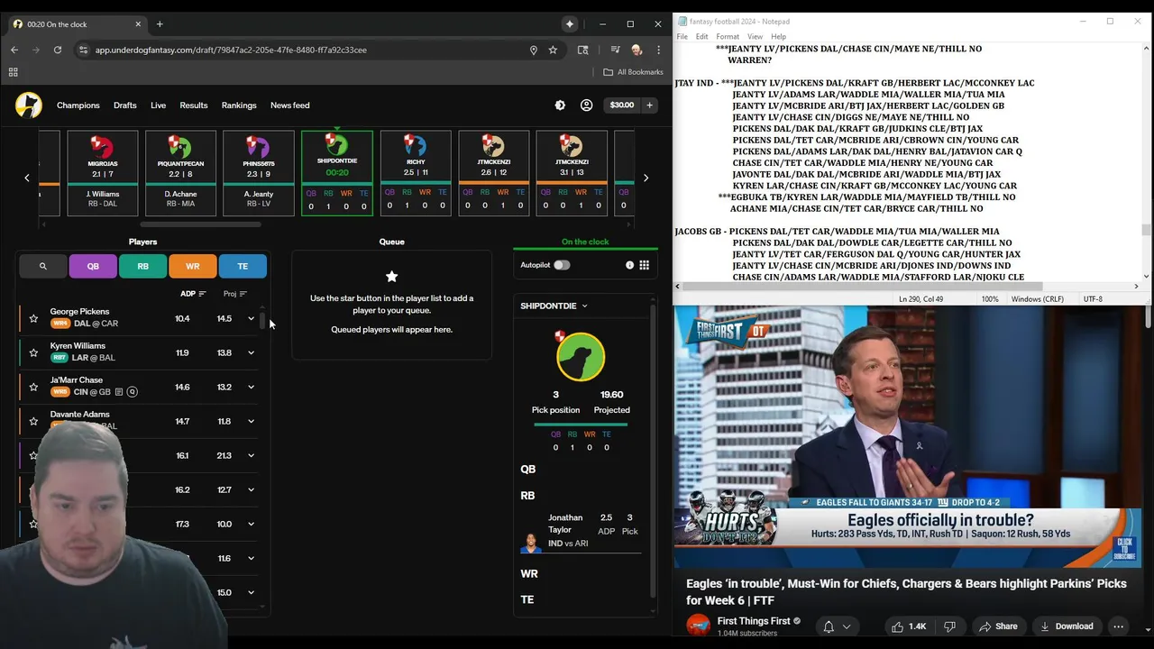This screenshot has height=649, width=1154.
Task: Add funds with the plus next to $30.00
Action: point(649,105)
